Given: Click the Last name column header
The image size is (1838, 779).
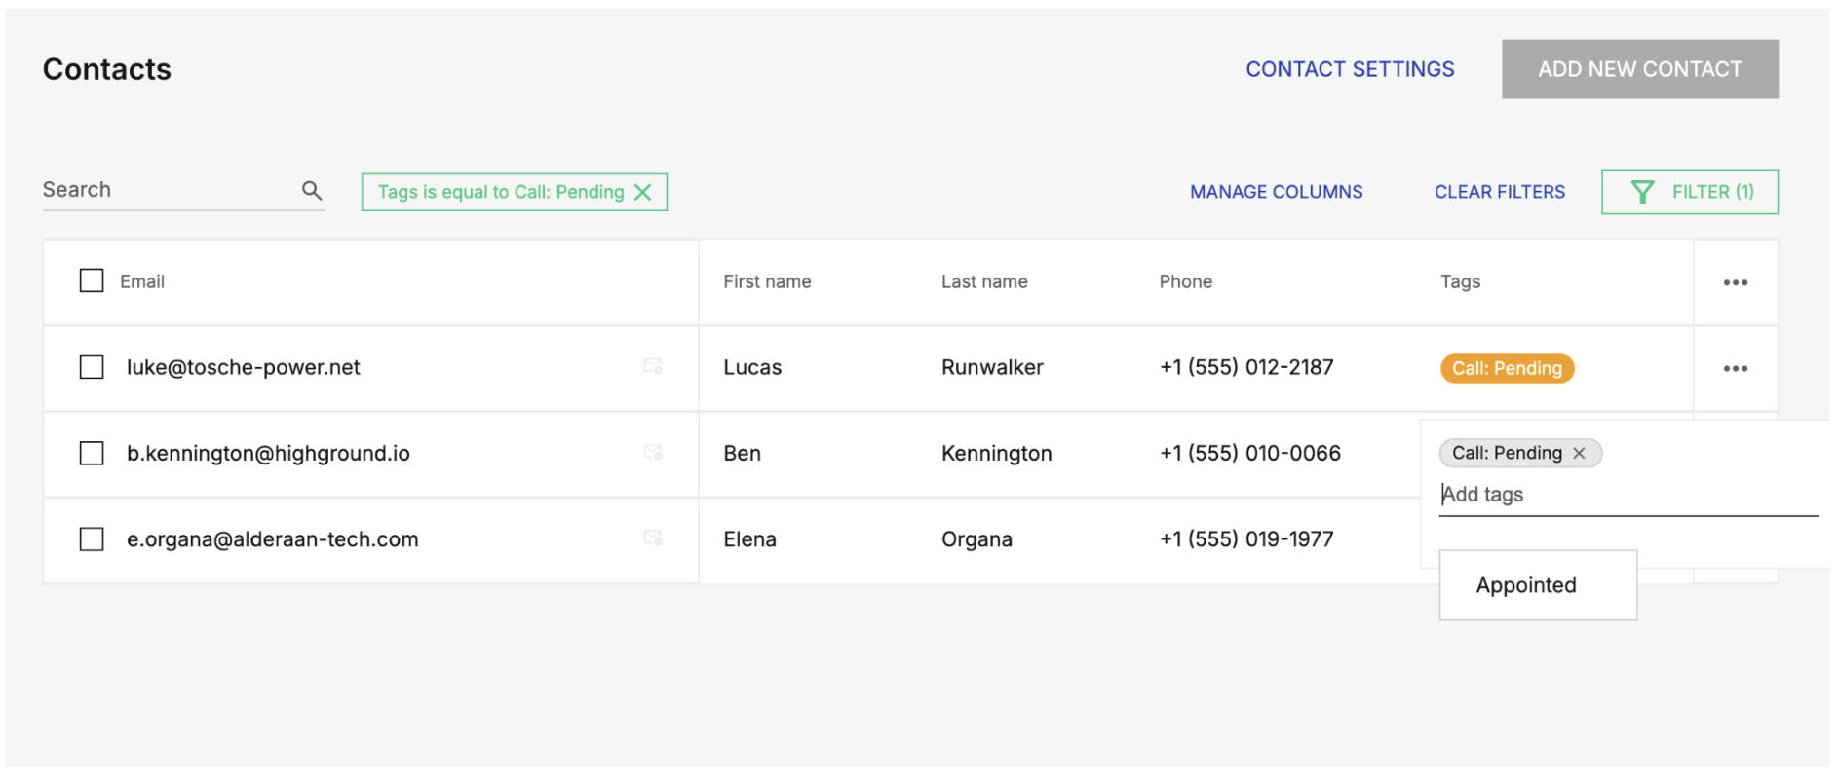Looking at the screenshot, I should pyautogui.click(x=984, y=281).
